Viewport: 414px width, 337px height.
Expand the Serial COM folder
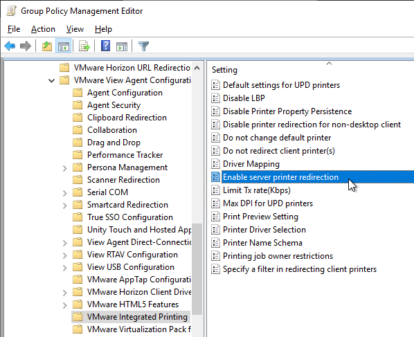click(64, 193)
